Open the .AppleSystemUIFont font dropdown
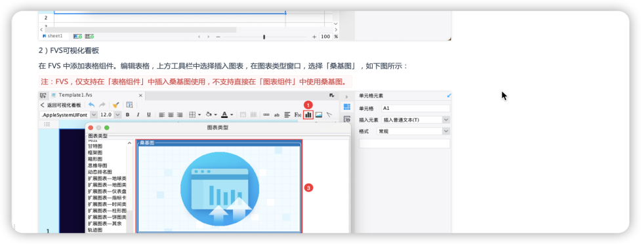The image size is (641, 244). 68,115
